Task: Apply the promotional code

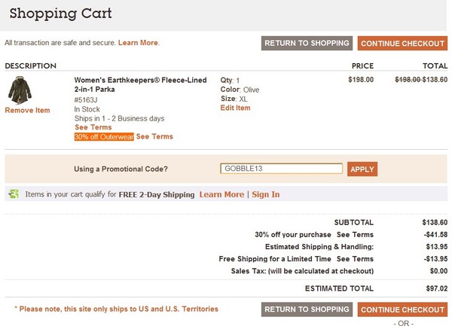Action: coord(362,169)
